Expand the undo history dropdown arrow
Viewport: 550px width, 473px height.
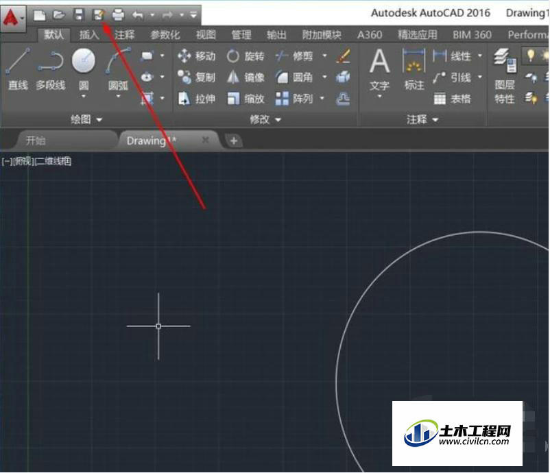coord(152,15)
